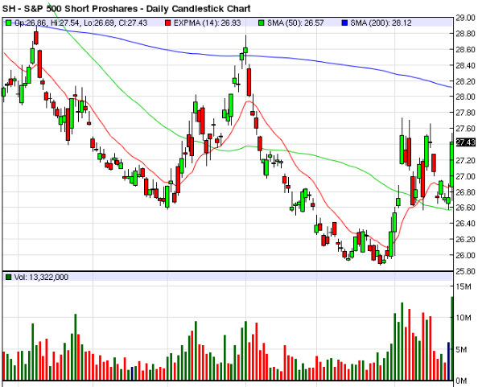Screen dimensions: 478x387
Task: Click the Vol: 13,322,000 label
Action: [42, 277]
